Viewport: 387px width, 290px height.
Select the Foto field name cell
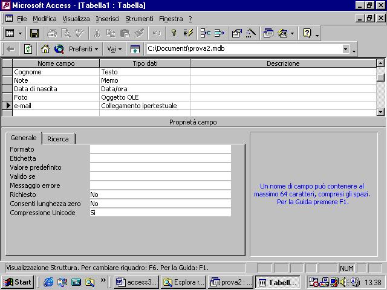56,97
